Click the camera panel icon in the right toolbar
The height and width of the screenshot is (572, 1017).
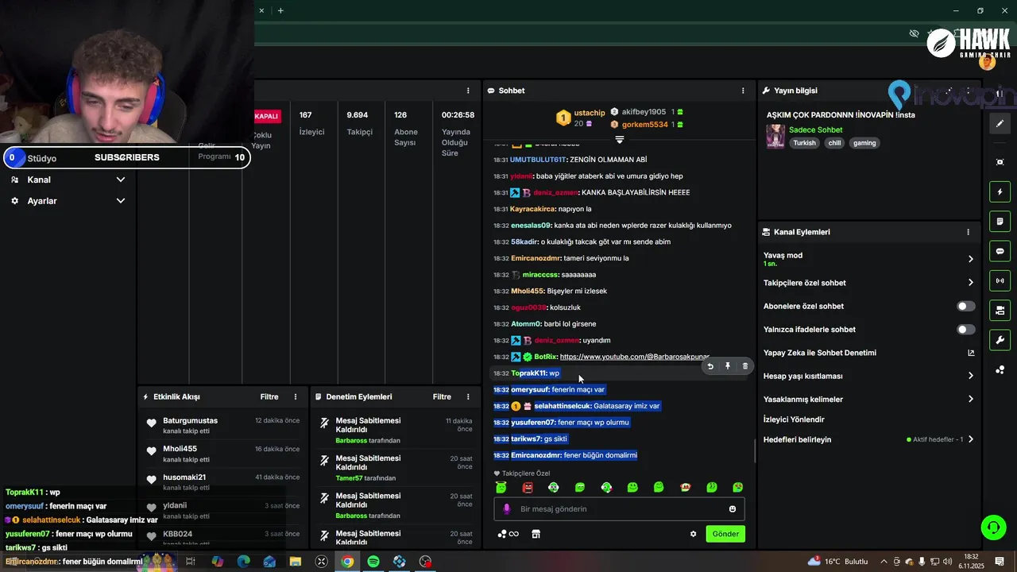pos(1000,310)
